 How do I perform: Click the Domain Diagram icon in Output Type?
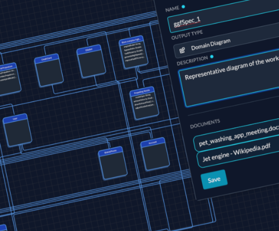pyautogui.click(x=182, y=50)
